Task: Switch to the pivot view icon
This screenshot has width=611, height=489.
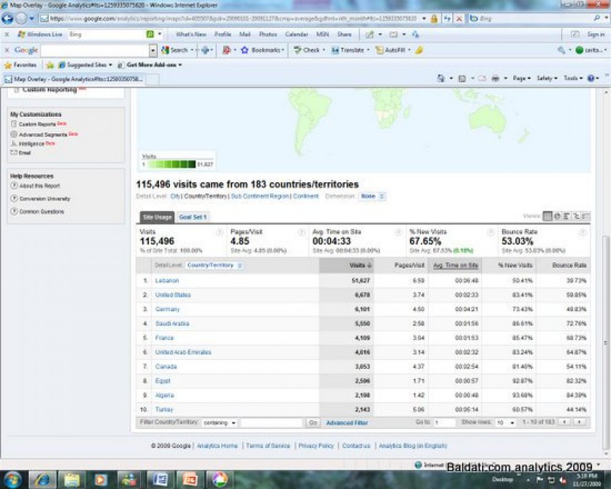Action: click(x=586, y=216)
